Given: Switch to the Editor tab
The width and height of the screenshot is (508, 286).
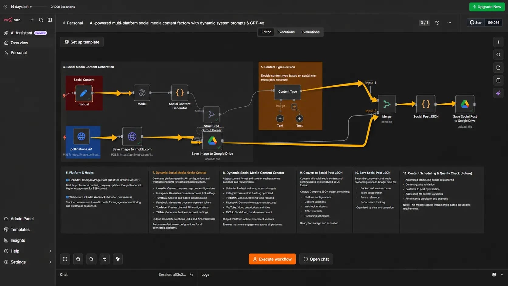Looking at the screenshot, I should coord(266,32).
